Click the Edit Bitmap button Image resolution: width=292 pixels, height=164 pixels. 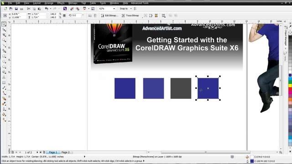109,15
